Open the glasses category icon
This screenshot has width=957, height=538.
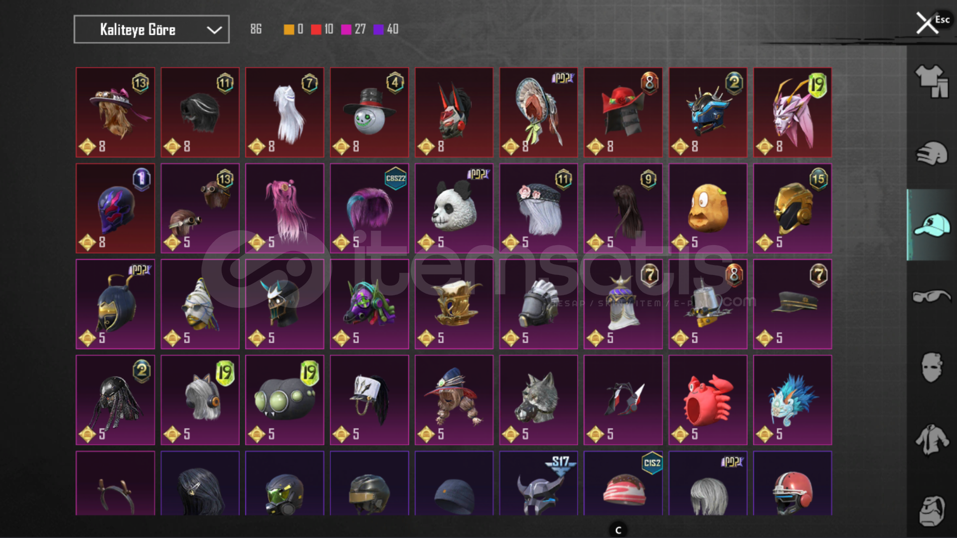(x=931, y=296)
